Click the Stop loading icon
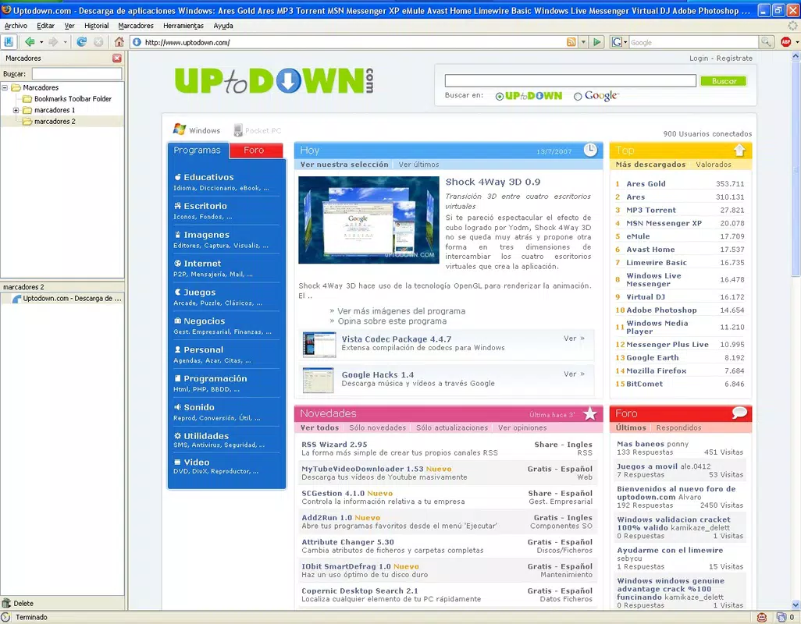801x624 pixels. click(98, 42)
